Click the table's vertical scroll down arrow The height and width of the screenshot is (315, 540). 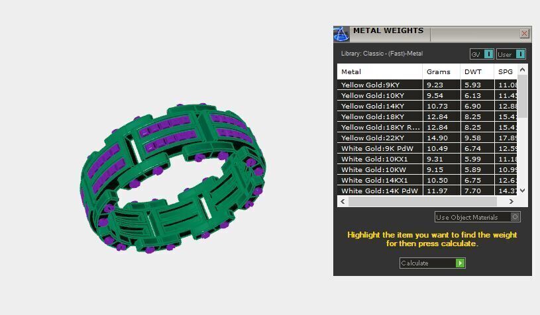coord(522,191)
